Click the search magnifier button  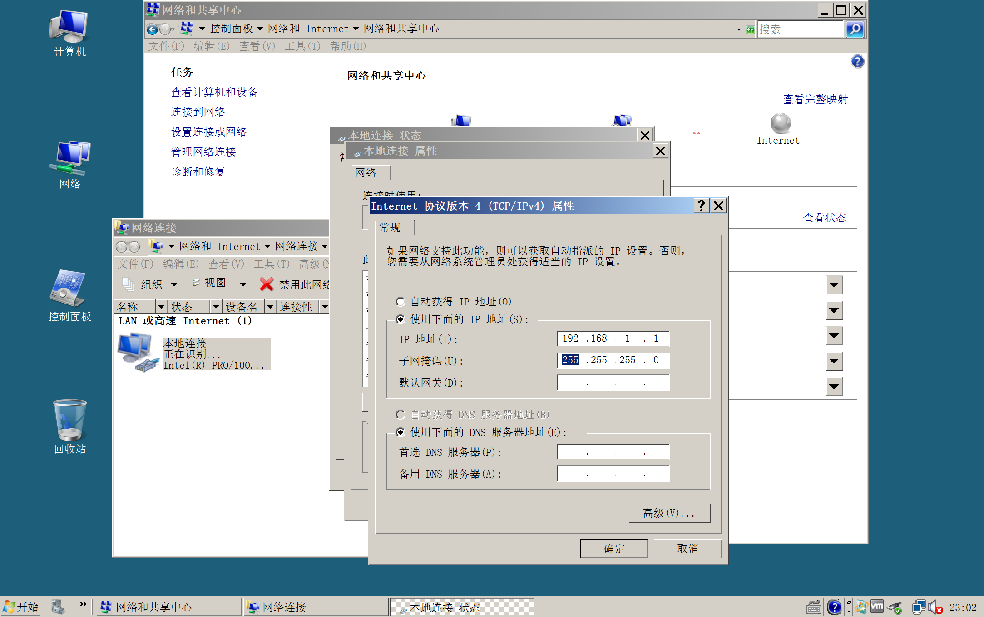854,29
